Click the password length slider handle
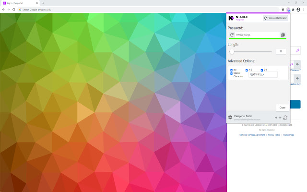The height and width of the screenshot is (192, 307). coord(232,51)
